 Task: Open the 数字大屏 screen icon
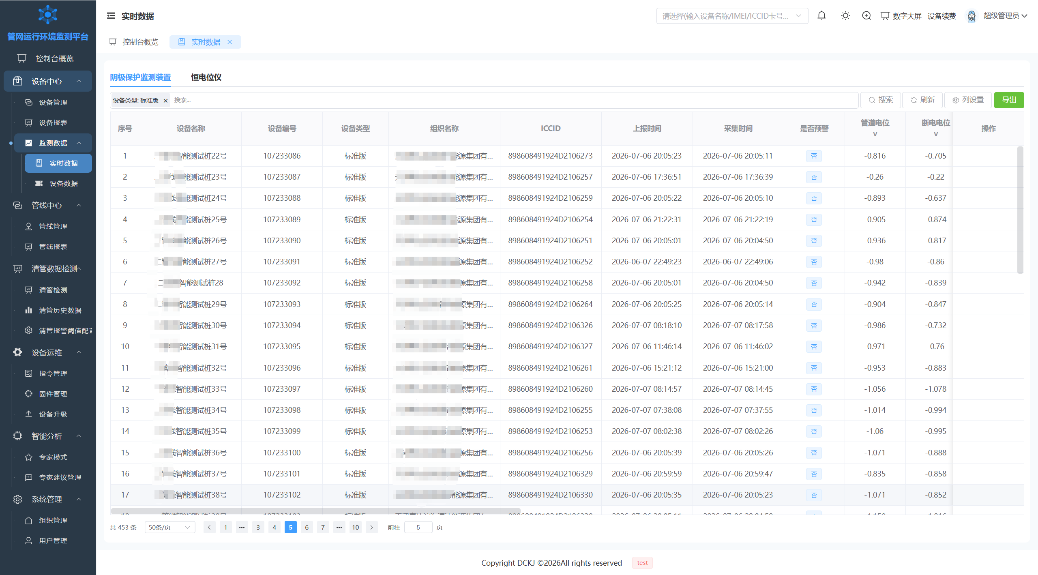[x=885, y=16]
